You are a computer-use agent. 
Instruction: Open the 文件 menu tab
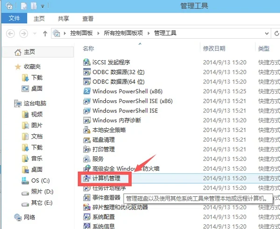(x=14, y=18)
